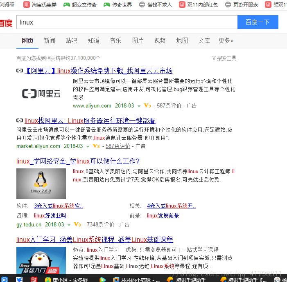Open linux_学网络安全 可以做什么工作 result
The height and width of the screenshot is (282, 287).
(78, 161)
